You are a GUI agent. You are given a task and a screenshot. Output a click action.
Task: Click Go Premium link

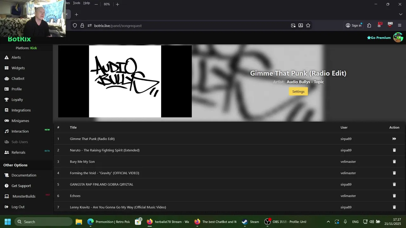click(x=379, y=38)
